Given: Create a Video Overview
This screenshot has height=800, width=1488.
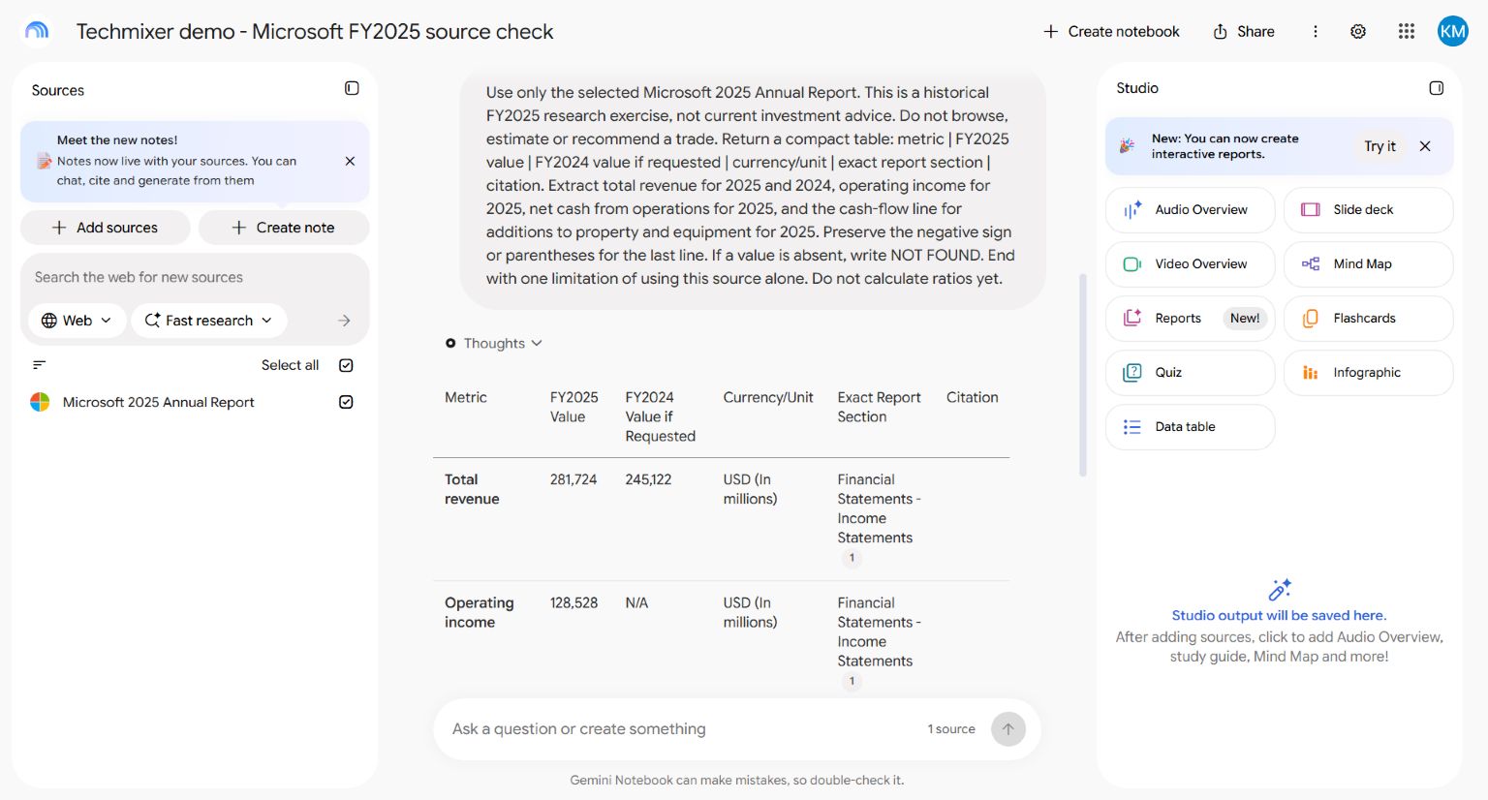Looking at the screenshot, I should click(x=1190, y=264).
